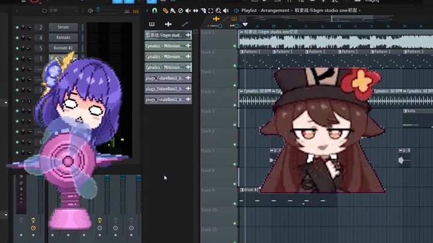This screenshot has height=243, width=433.
Task: Click the orange step sequencer view icon
Action: pyautogui.click(x=136, y=11)
